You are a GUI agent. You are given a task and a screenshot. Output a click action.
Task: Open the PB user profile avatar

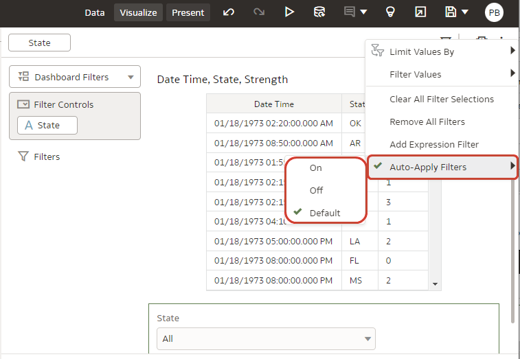[x=494, y=12]
